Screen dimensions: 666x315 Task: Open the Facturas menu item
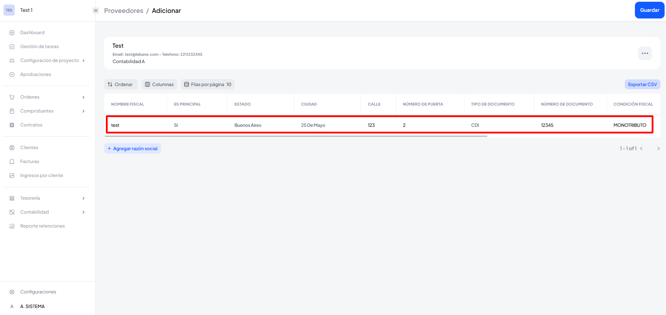click(x=30, y=162)
